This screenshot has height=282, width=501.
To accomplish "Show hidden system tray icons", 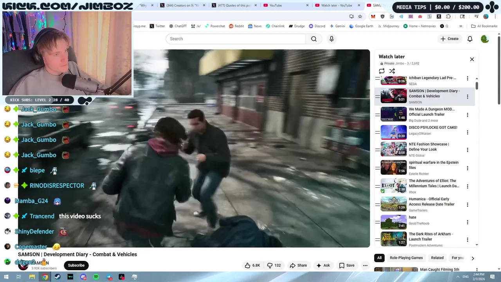I will click(458, 277).
